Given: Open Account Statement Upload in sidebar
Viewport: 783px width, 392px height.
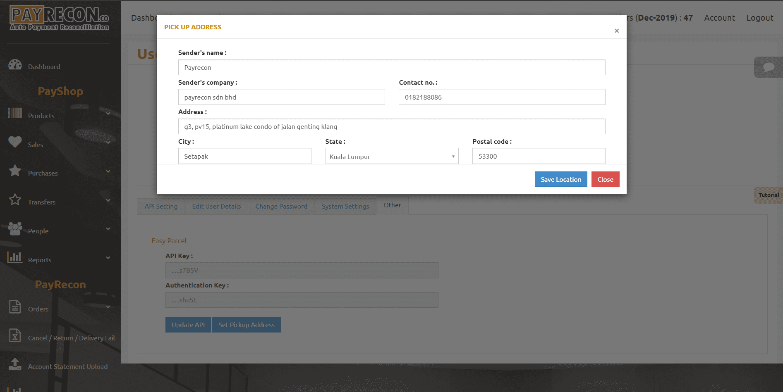Looking at the screenshot, I should click(x=67, y=366).
